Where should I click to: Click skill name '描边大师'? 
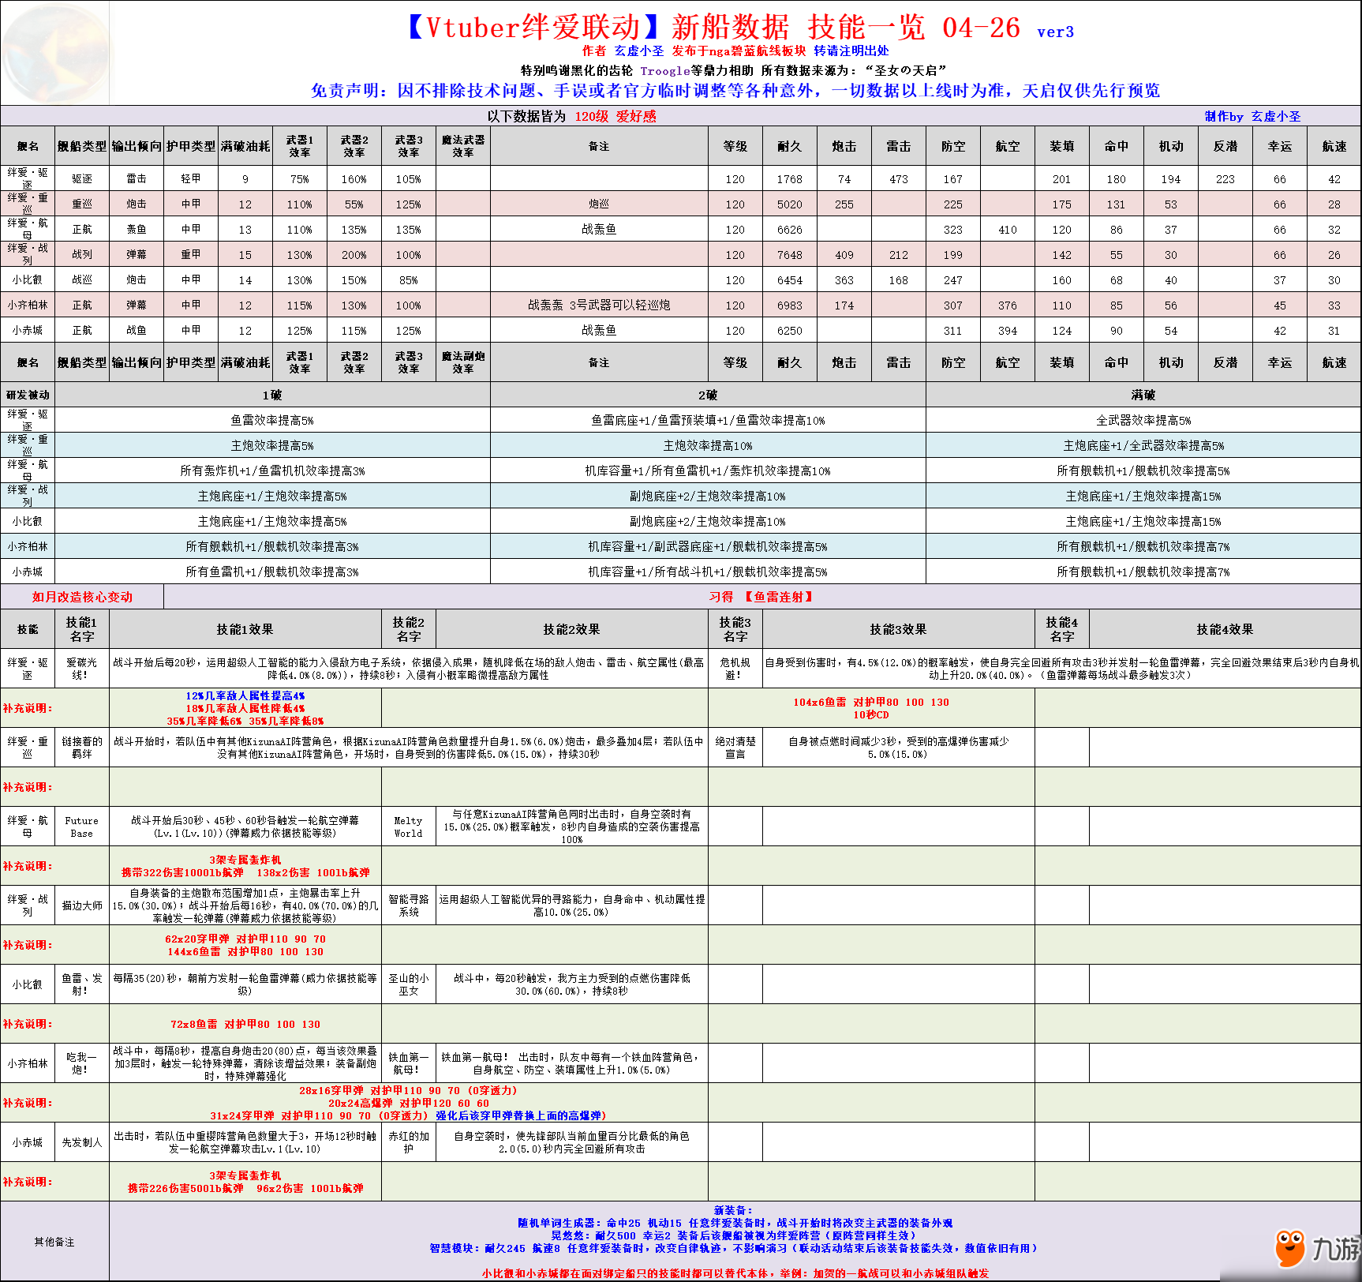coord(82,905)
